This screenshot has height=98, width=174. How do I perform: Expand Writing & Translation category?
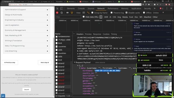coord(27,41)
